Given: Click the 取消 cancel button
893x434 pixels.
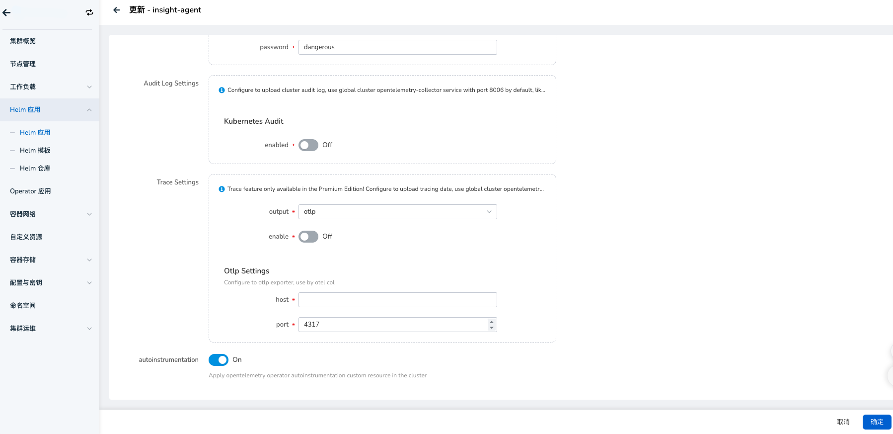Looking at the screenshot, I should coord(843,422).
